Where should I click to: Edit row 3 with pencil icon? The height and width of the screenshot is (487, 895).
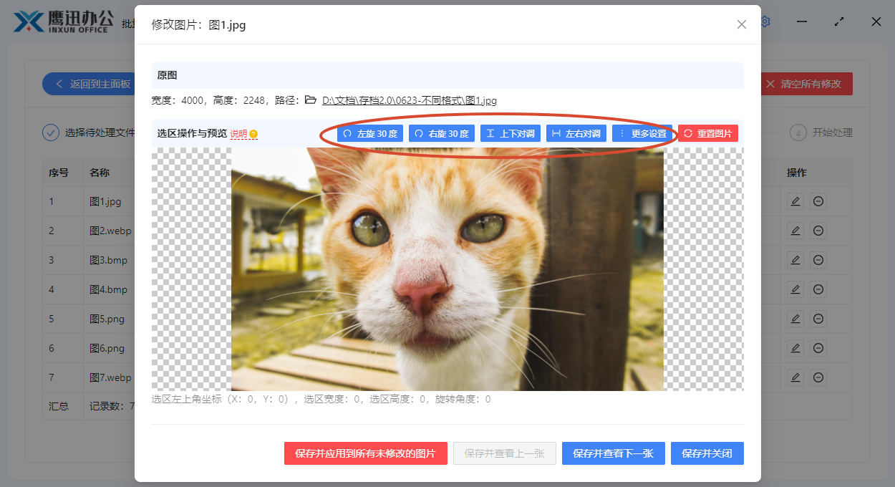[x=795, y=260]
